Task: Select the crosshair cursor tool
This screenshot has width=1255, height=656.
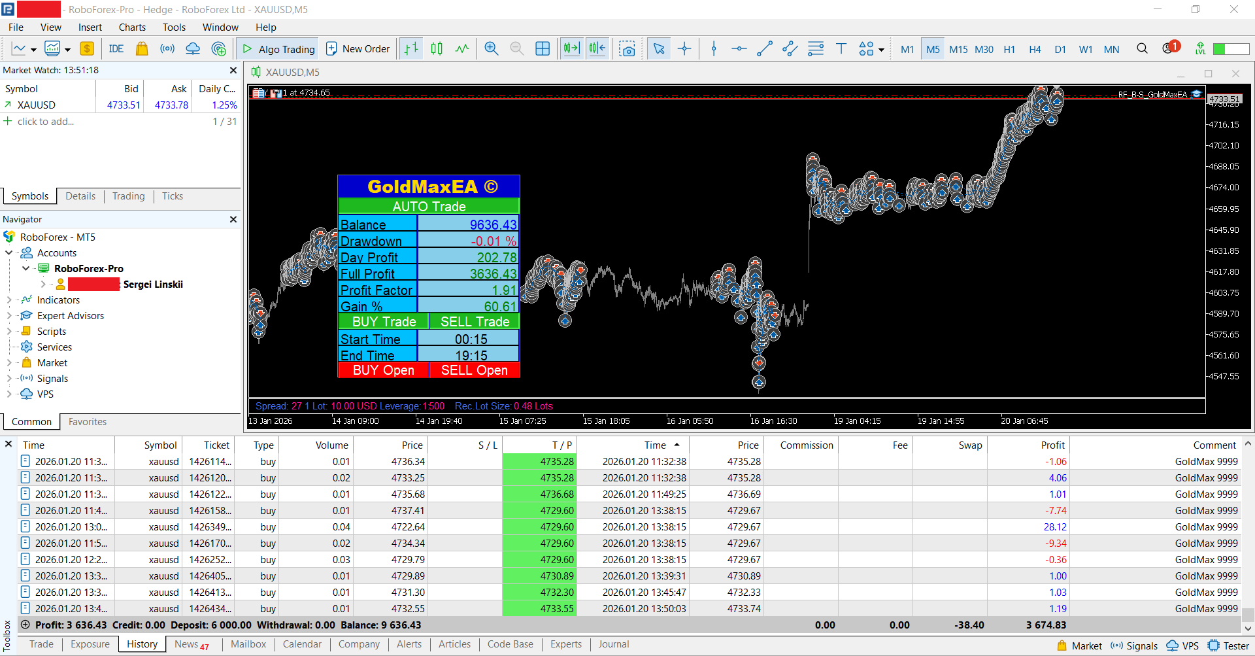Action: tap(684, 49)
